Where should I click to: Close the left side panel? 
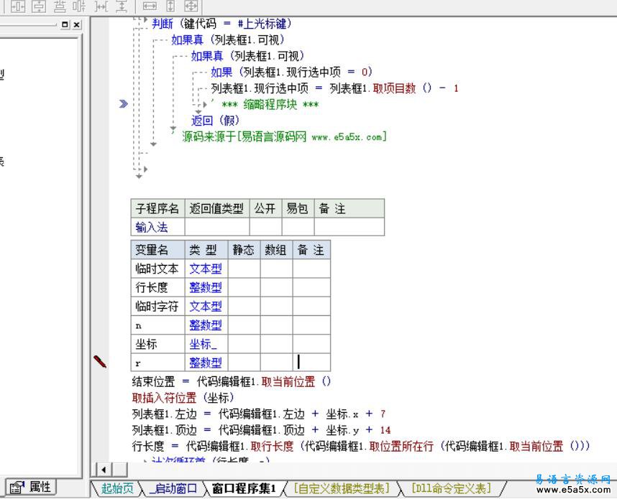[77, 24]
